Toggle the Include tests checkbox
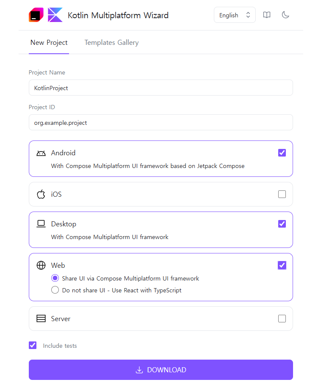This screenshot has height=385, width=332. pos(33,345)
